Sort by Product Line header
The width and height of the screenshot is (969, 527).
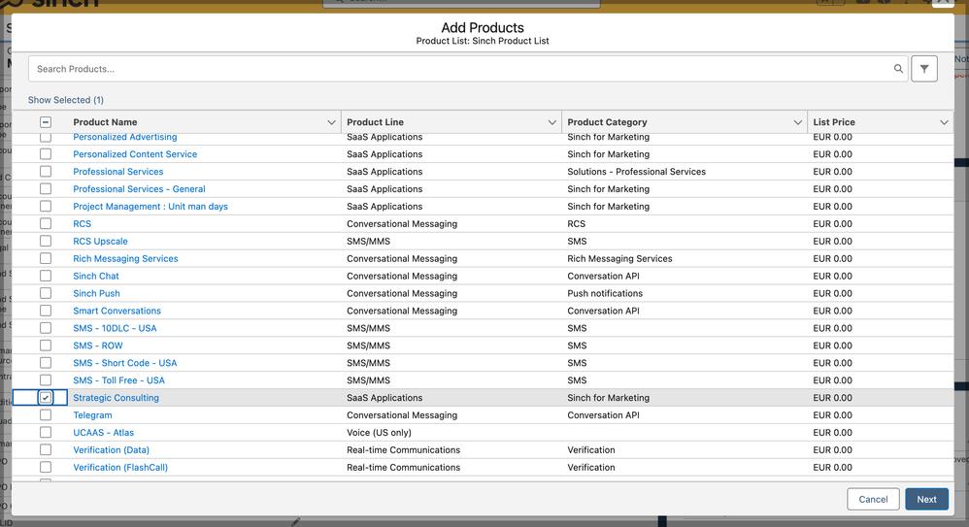[375, 122]
